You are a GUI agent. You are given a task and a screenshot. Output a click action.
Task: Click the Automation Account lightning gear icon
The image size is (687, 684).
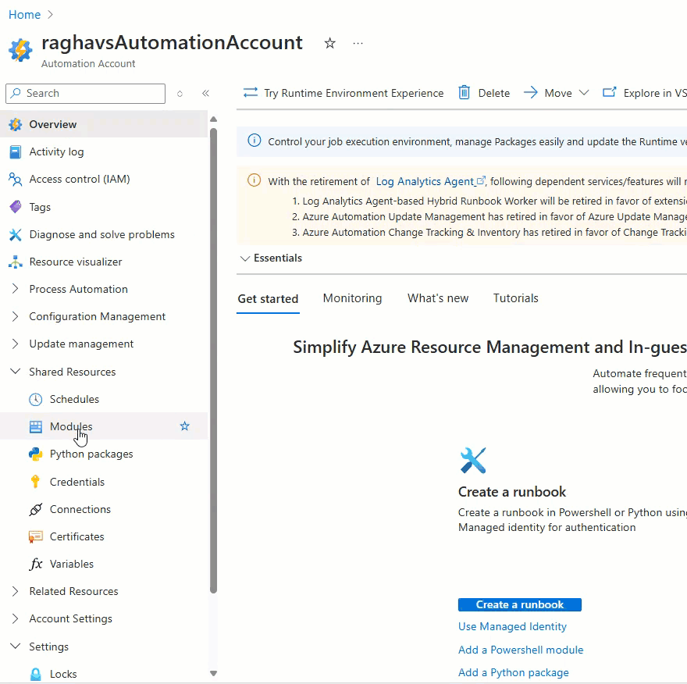[20, 50]
